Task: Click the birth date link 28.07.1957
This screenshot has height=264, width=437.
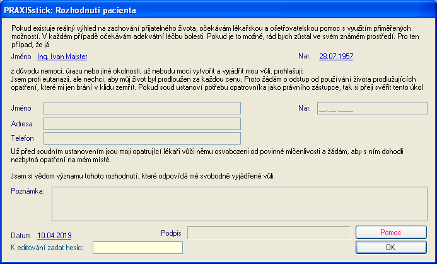Action: (336, 57)
